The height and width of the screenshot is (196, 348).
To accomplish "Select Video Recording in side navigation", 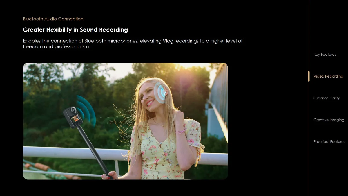I will (x=328, y=76).
